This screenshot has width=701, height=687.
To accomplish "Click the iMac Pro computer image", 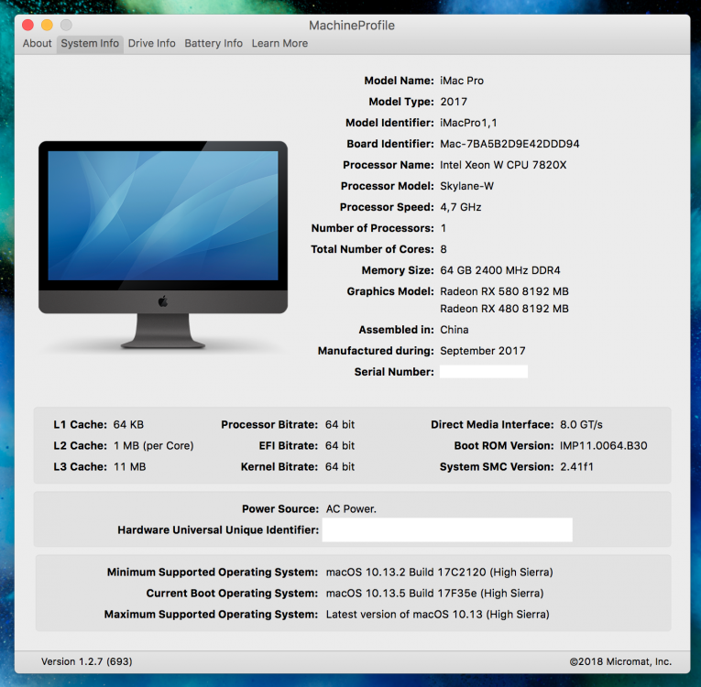I will point(163,245).
